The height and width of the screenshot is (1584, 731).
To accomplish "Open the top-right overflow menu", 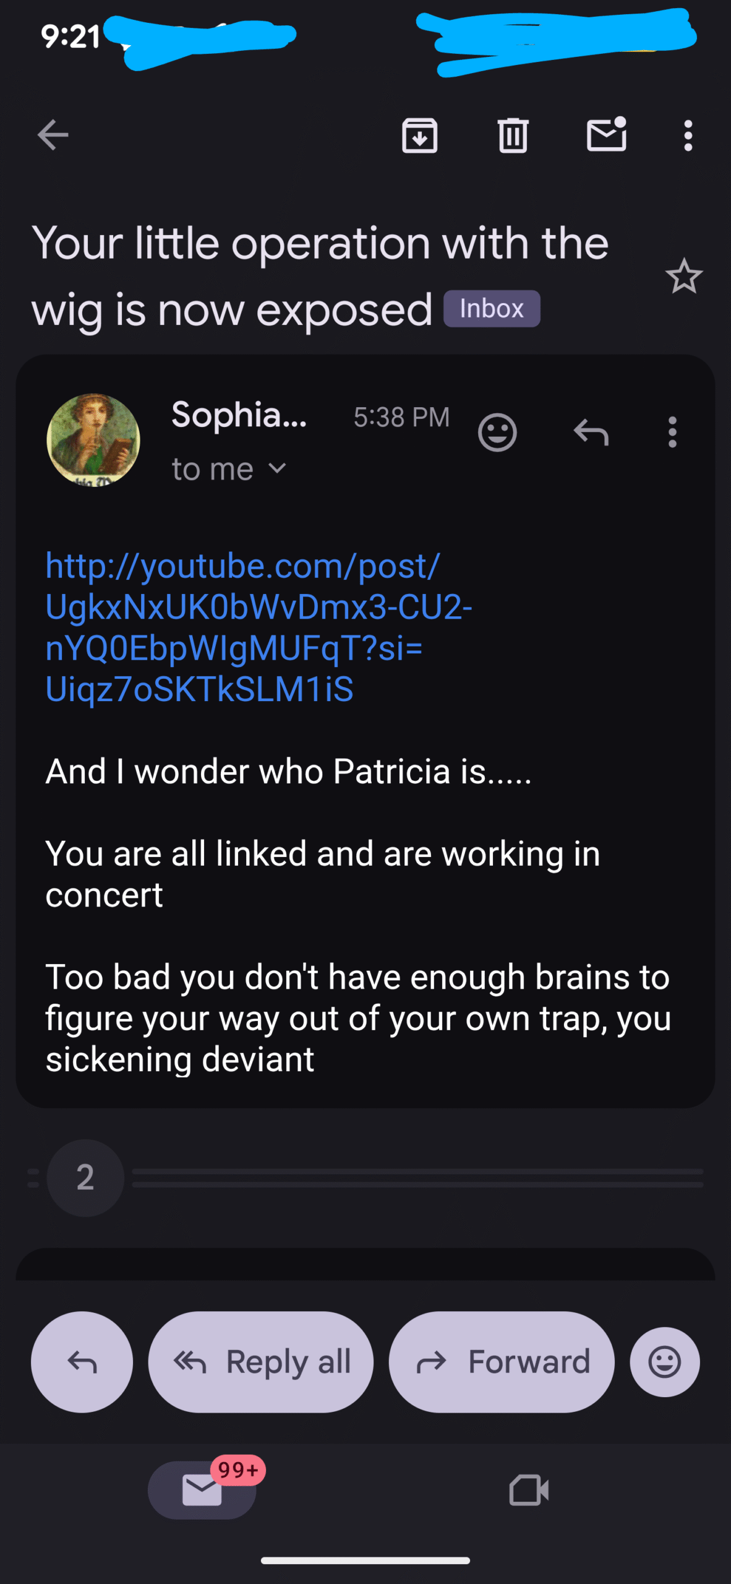I will [x=688, y=135].
